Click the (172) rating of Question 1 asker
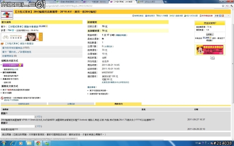234x146 pixels. 39,117
